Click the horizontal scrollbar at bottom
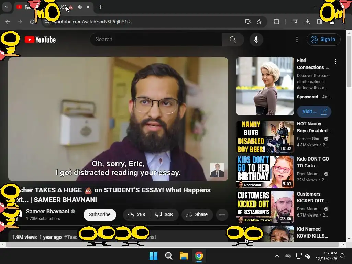 (173, 244)
